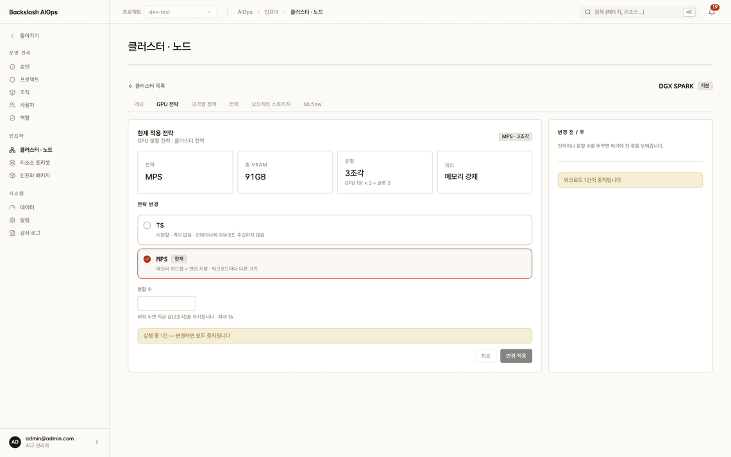This screenshot has width=731, height=457.
Task: Click the 데이터 gauge icon
Action: (12, 207)
